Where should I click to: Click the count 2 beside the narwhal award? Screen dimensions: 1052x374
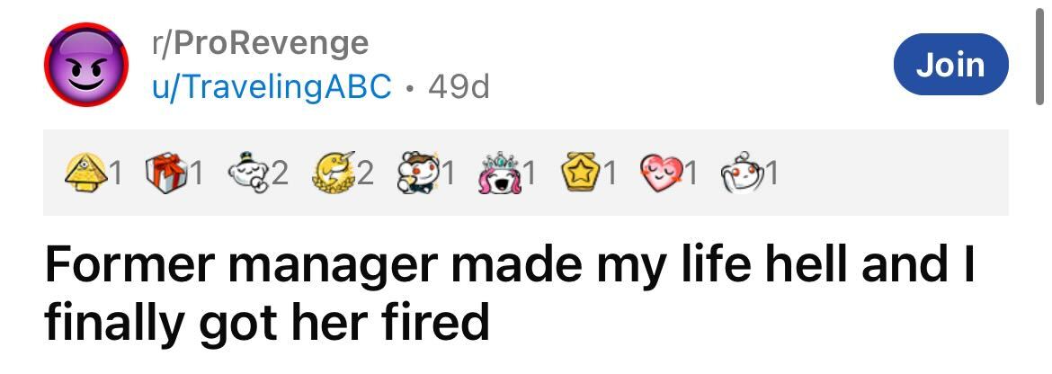click(x=364, y=174)
